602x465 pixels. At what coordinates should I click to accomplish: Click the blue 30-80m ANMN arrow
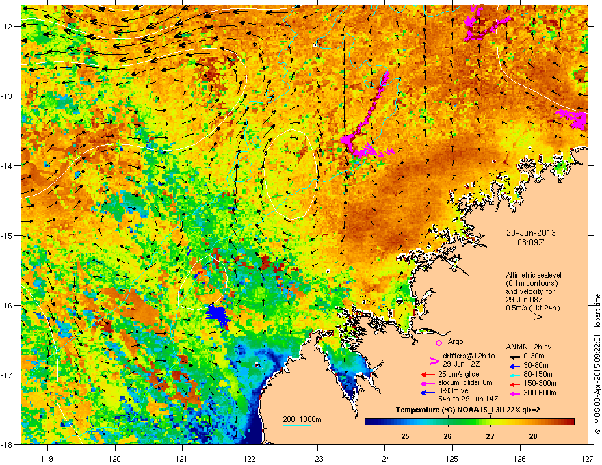pos(514,366)
